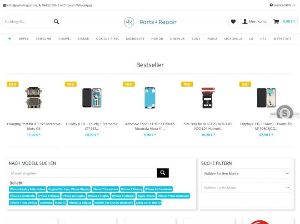Click the Moto G5 tag

[x=60, y=203]
